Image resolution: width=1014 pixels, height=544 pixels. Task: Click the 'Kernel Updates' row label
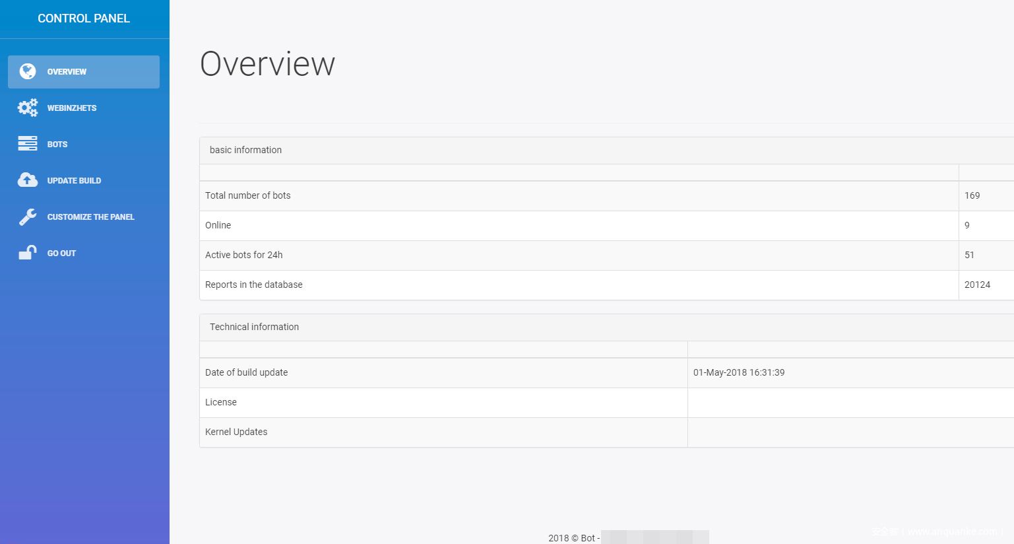(236, 432)
